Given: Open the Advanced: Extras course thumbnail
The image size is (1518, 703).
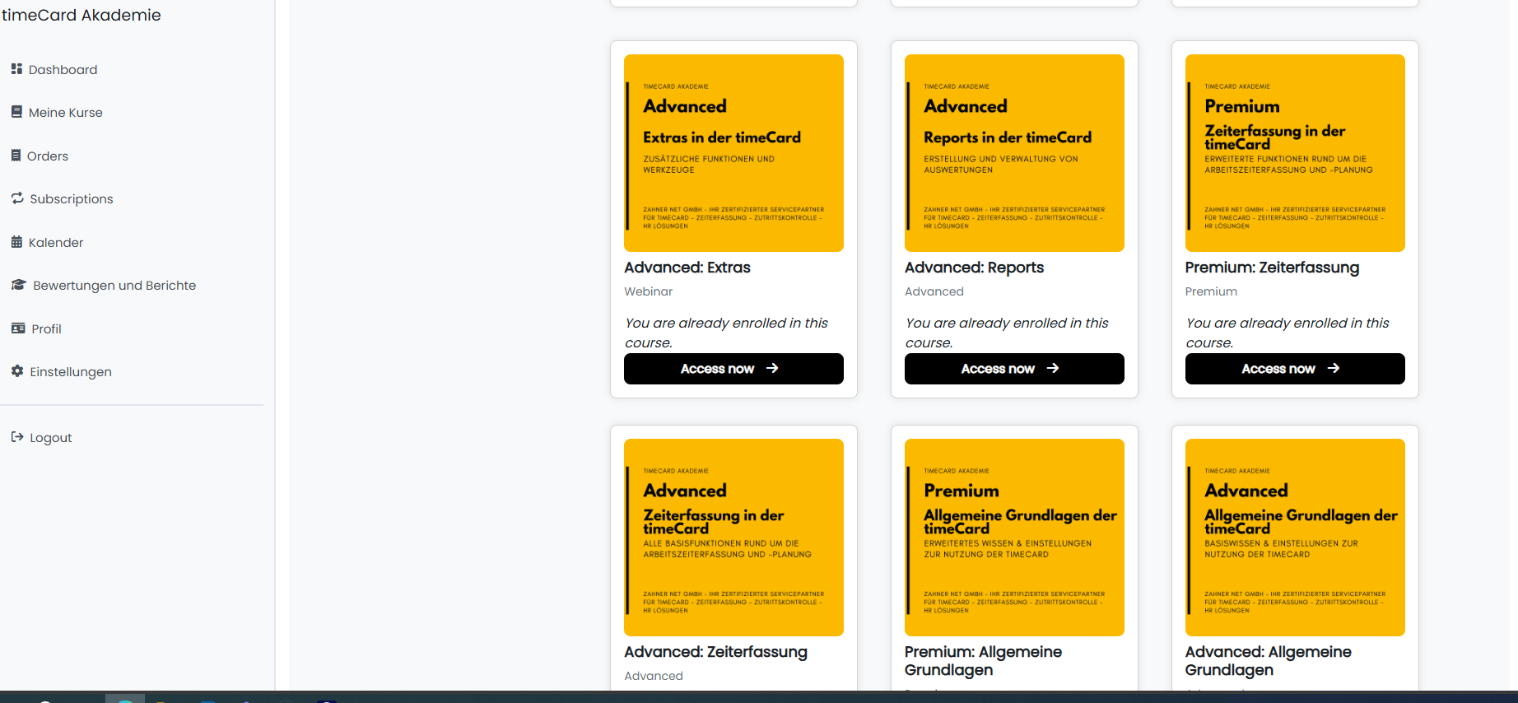Looking at the screenshot, I should pyautogui.click(x=733, y=153).
